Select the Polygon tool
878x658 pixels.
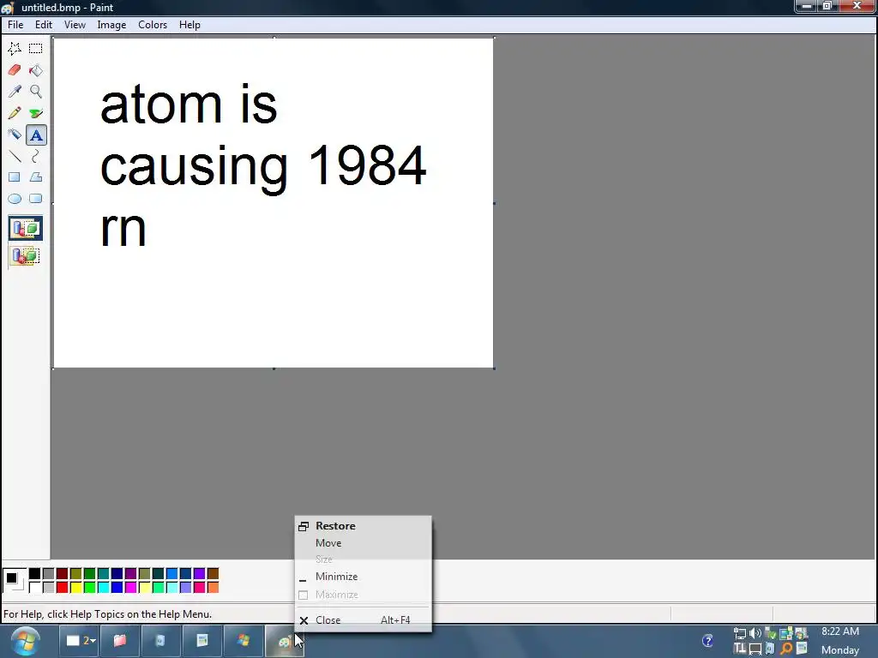click(x=36, y=177)
